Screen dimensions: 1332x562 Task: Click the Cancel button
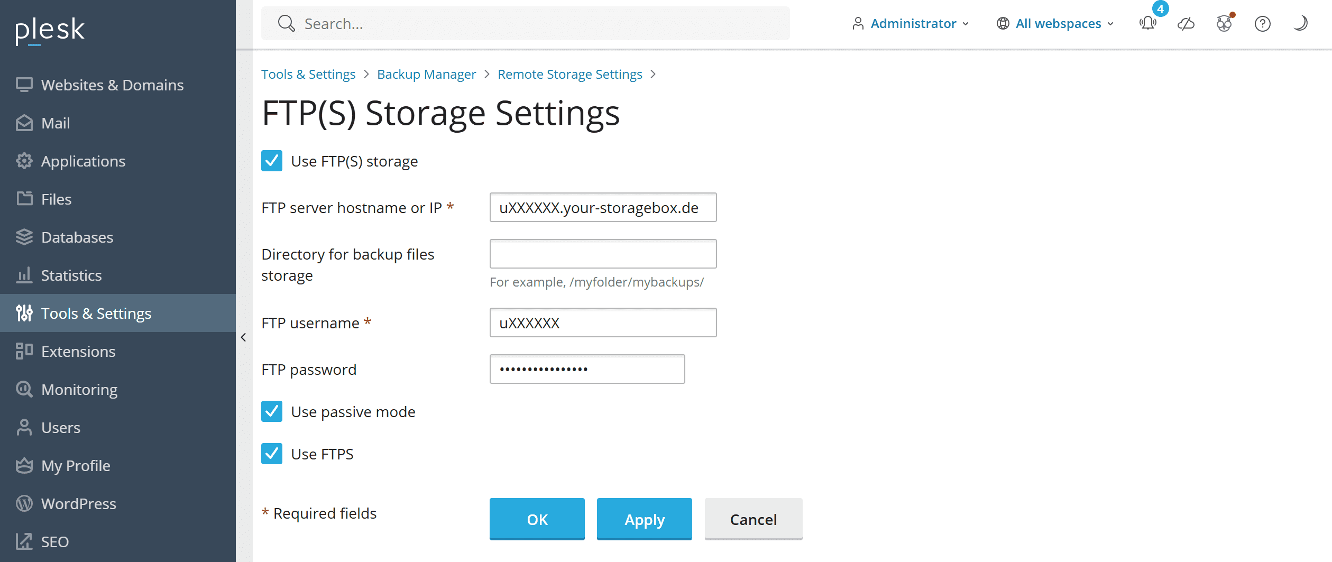click(753, 520)
